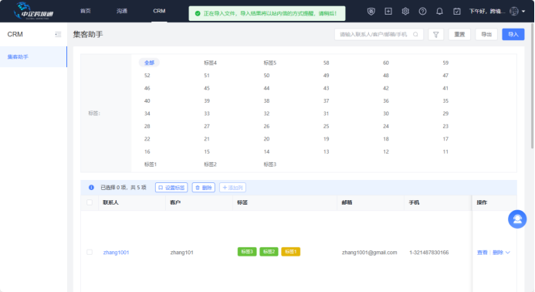The width and height of the screenshot is (535, 292).
Task: Filter by tag 36
Action: (x=386, y=100)
